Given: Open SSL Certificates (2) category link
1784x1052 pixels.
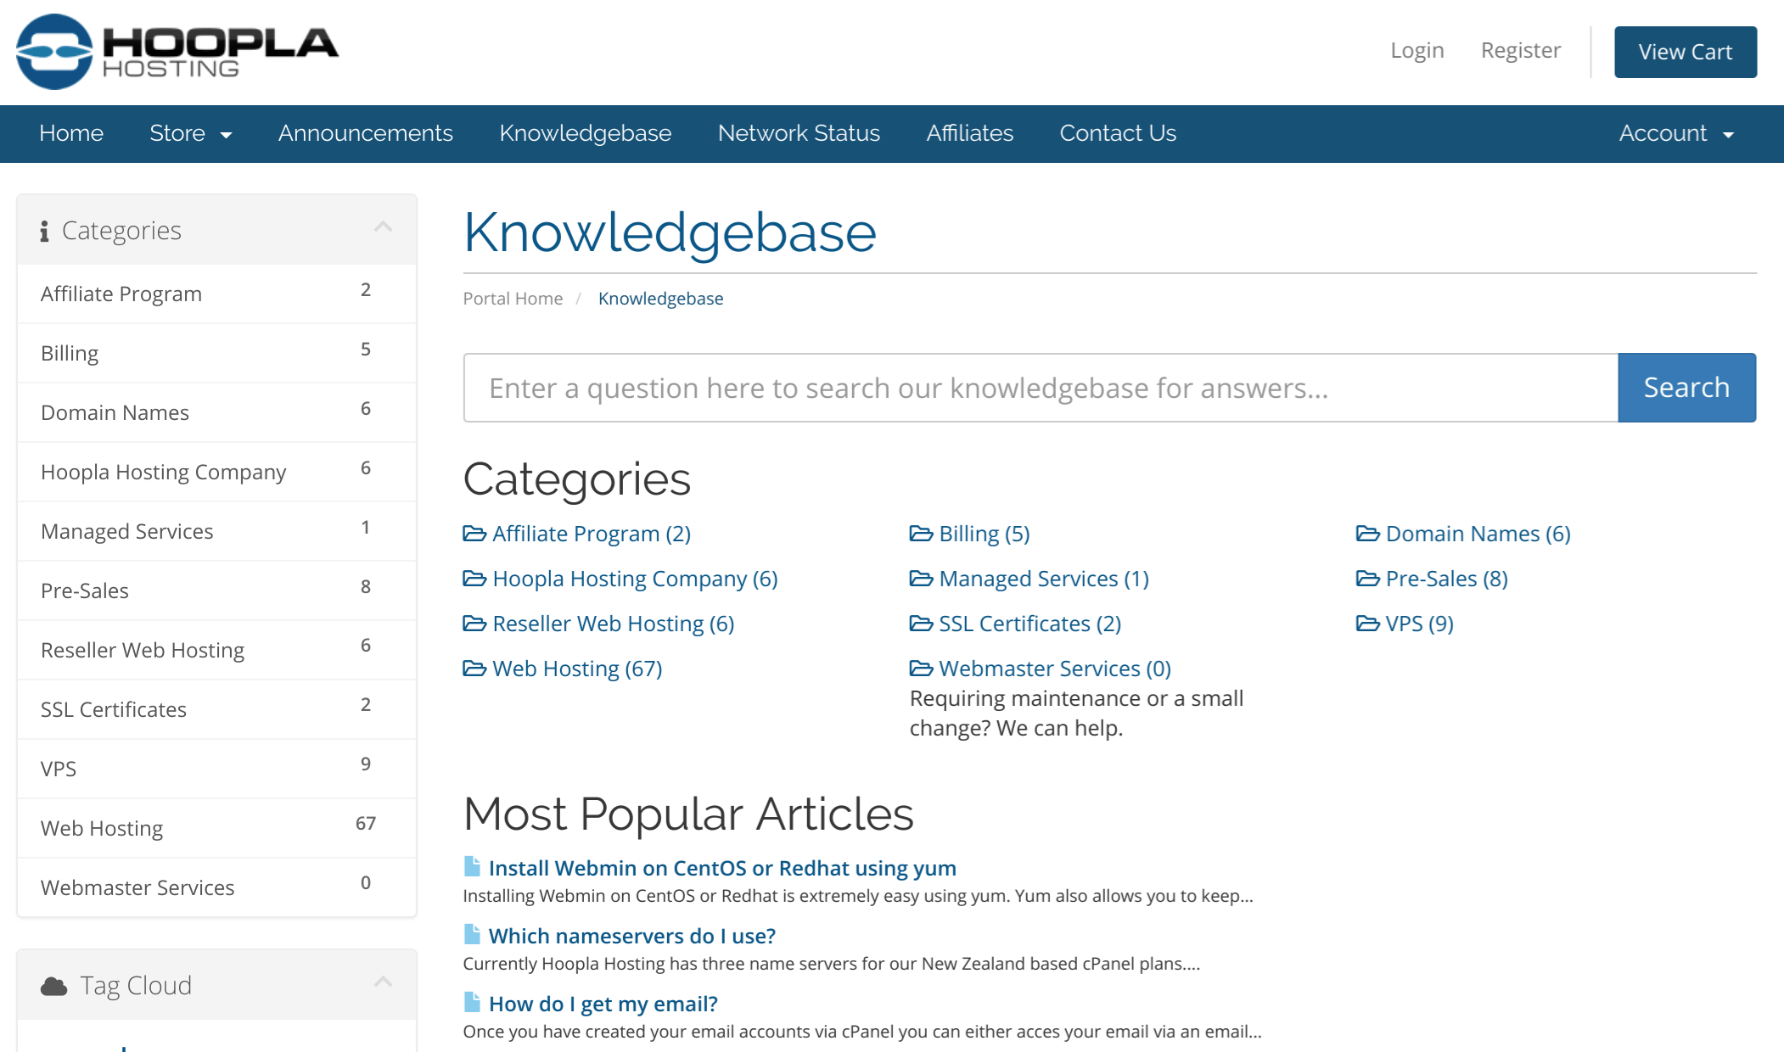Looking at the screenshot, I should 1029,624.
